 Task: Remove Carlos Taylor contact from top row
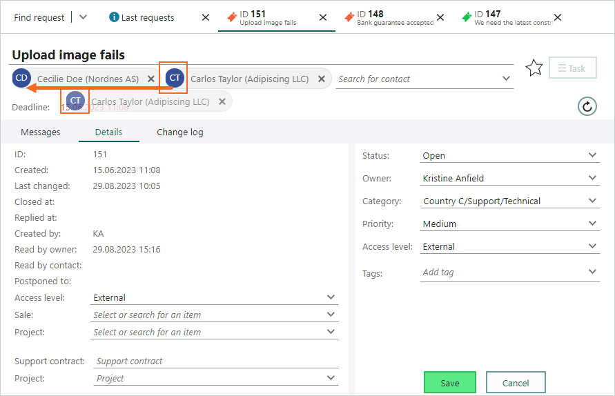click(x=322, y=79)
